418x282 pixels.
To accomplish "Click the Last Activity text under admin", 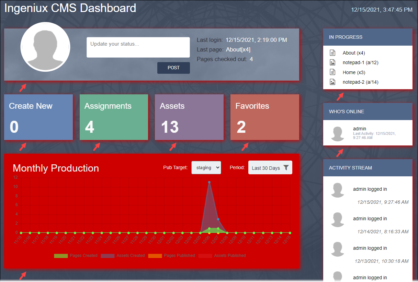I will [x=374, y=136].
